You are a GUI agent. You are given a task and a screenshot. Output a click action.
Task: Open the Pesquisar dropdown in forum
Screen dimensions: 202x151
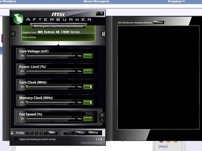coord(176,1)
